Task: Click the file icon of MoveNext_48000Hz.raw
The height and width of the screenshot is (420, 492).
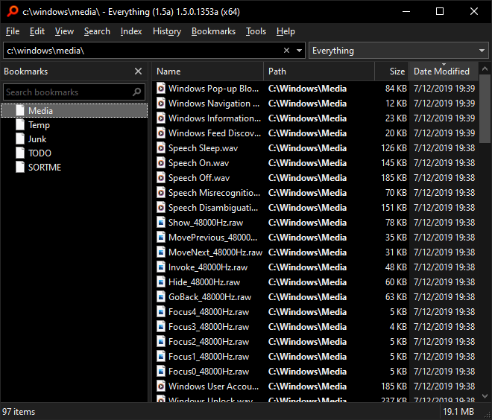Action: coord(161,252)
